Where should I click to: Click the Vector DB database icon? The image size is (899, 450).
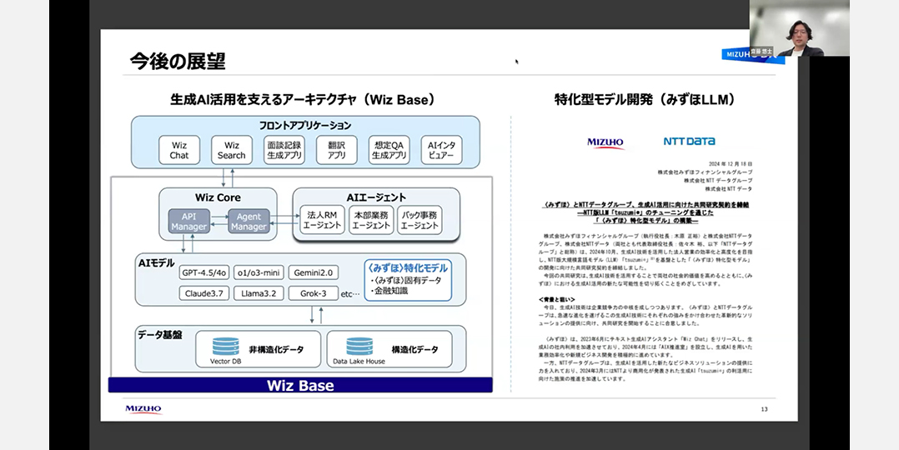click(x=226, y=346)
